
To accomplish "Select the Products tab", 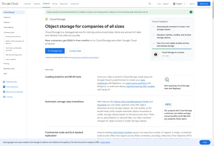I will click(x=46, y=4).
